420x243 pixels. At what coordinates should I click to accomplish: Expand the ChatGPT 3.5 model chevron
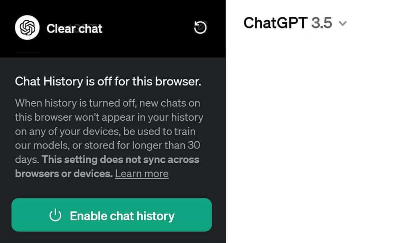point(343,24)
